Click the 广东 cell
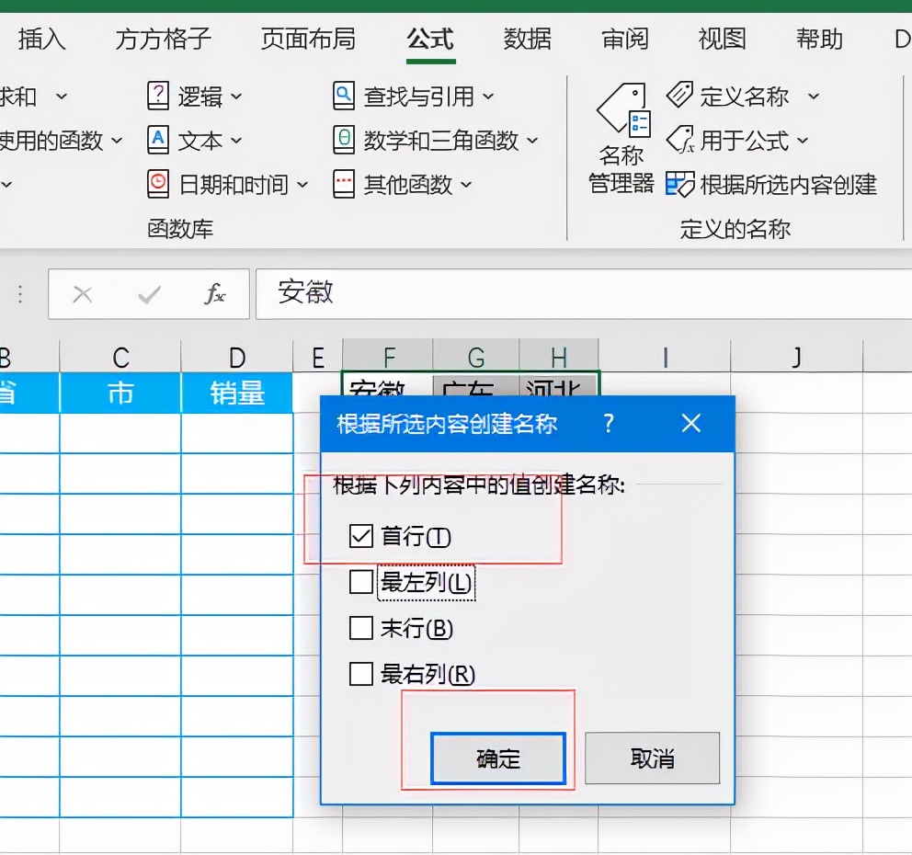The width and height of the screenshot is (912, 855). click(476, 385)
